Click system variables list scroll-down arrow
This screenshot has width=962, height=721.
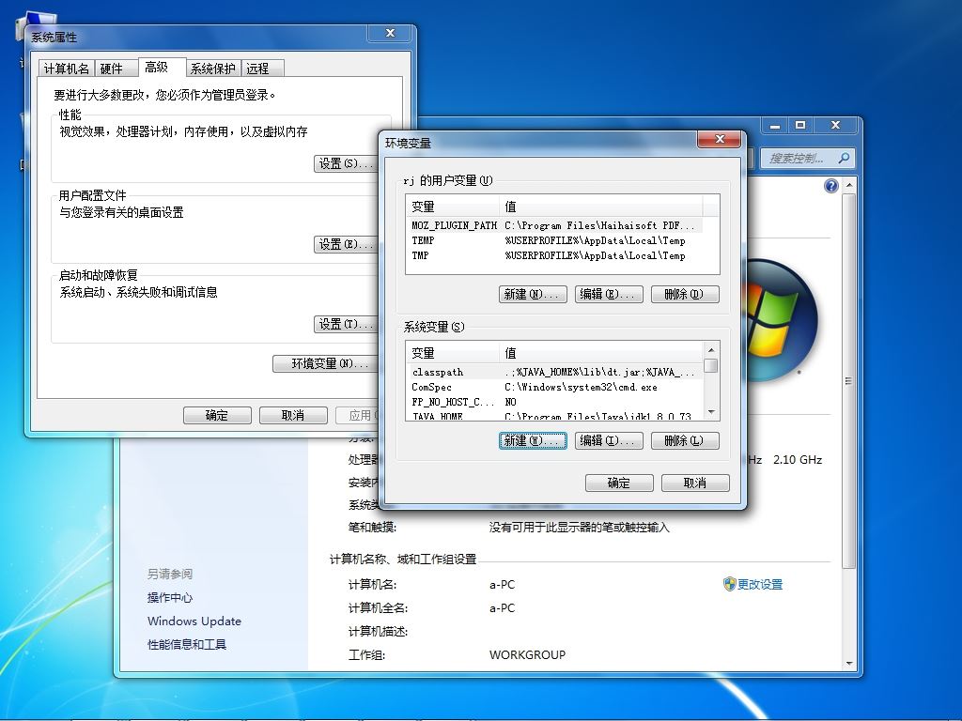(711, 412)
